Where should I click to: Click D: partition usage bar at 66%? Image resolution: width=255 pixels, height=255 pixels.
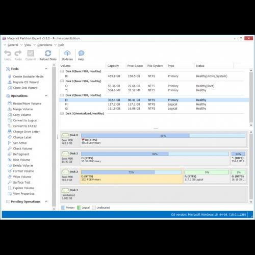163,136
